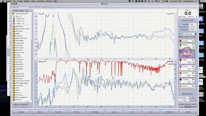206x116 pixels.
Task: Click the LINA Demo folder icon
Action: click(x=14, y=85)
